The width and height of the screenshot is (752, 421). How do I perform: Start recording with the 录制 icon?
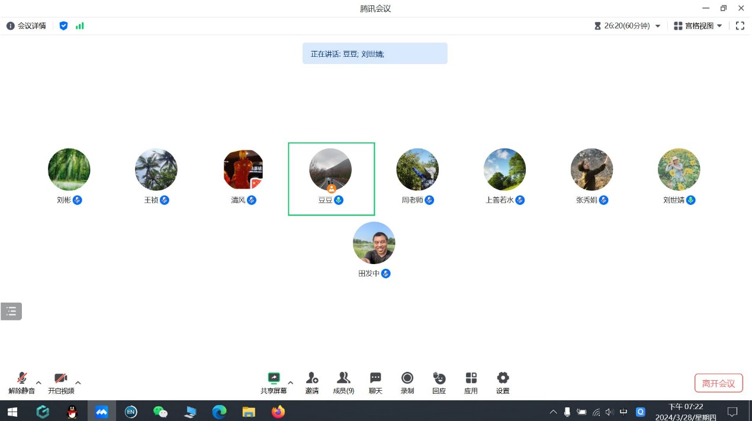point(407,383)
